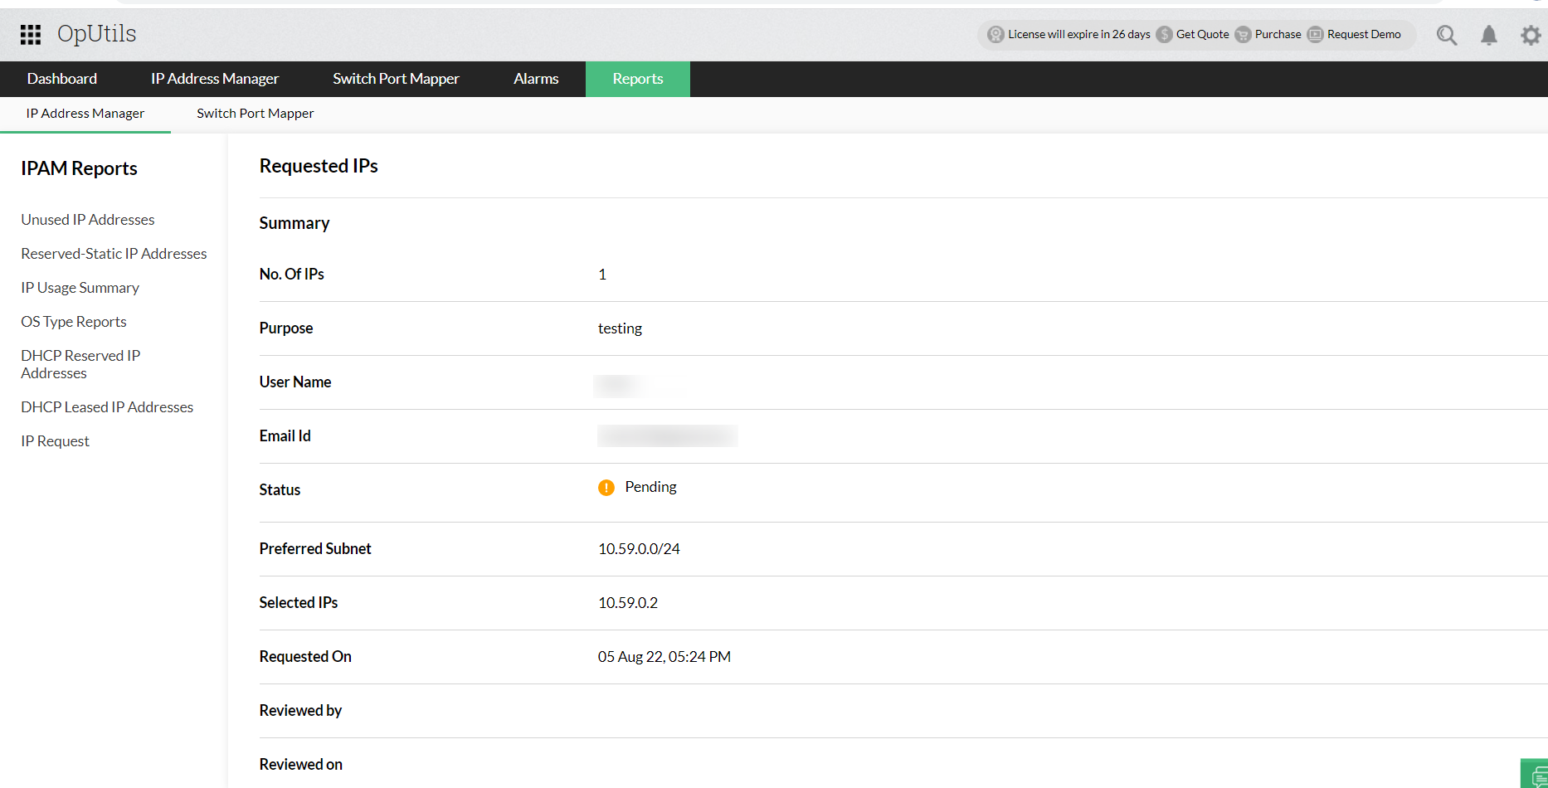Click the Purpose value testing
The image size is (1548, 788).
point(620,328)
